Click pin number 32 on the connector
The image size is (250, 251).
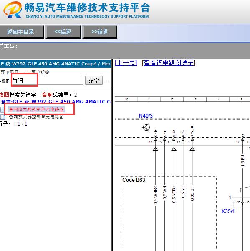(x=188, y=142)
